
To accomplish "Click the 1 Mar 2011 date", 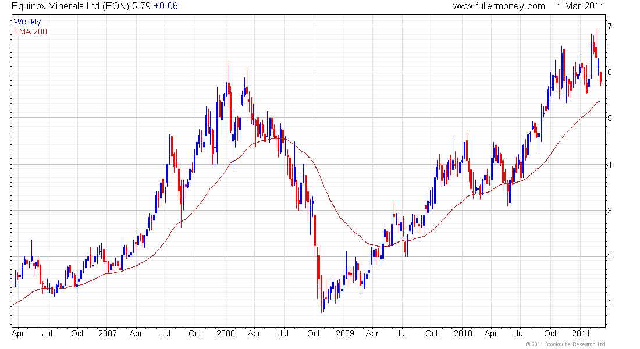I will 581,6.
